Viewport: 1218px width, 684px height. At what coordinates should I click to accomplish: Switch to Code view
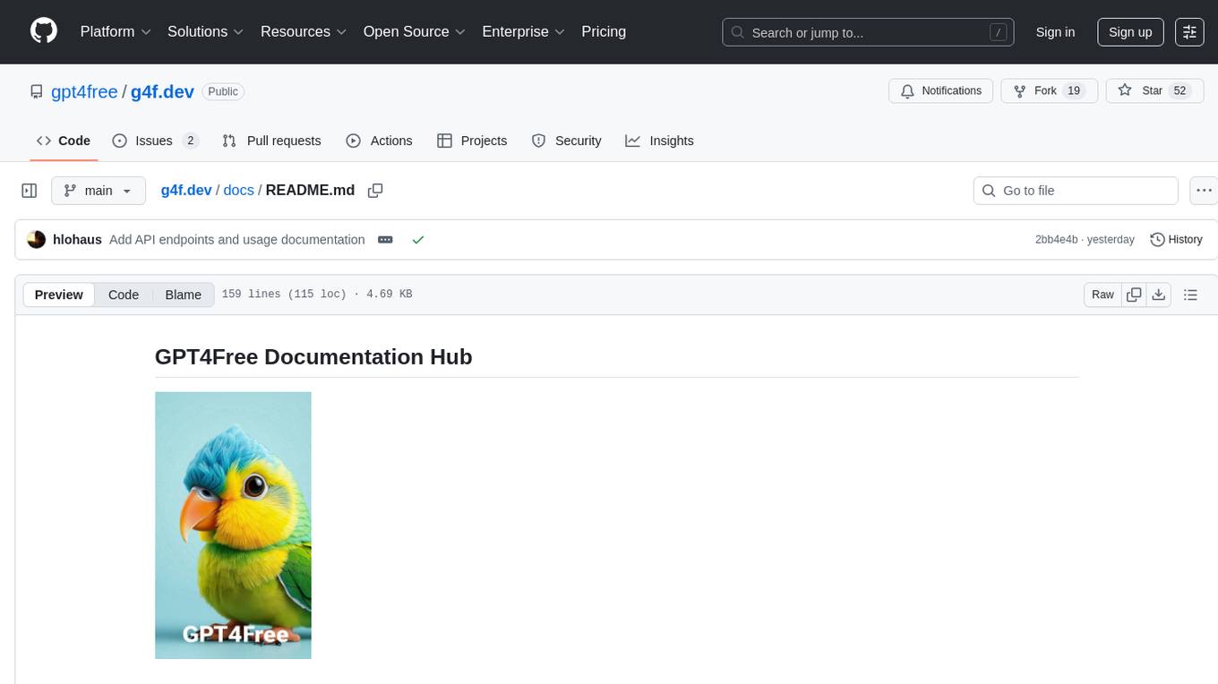[x=124, y=295]
